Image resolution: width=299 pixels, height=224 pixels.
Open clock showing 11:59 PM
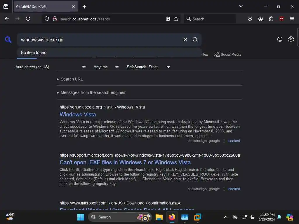tap(267, 217)
